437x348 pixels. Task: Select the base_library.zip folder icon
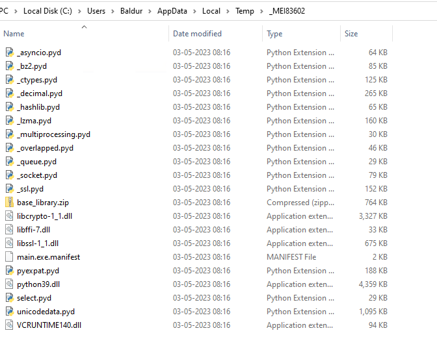pyautogui.click(x=9, y=203)
